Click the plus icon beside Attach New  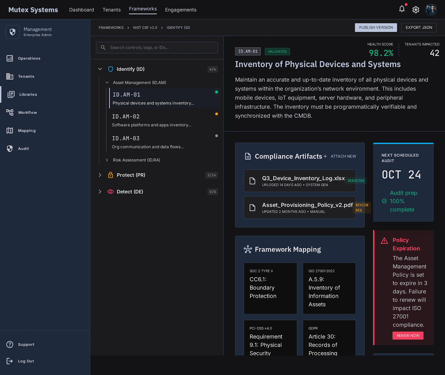coord(325,156)
